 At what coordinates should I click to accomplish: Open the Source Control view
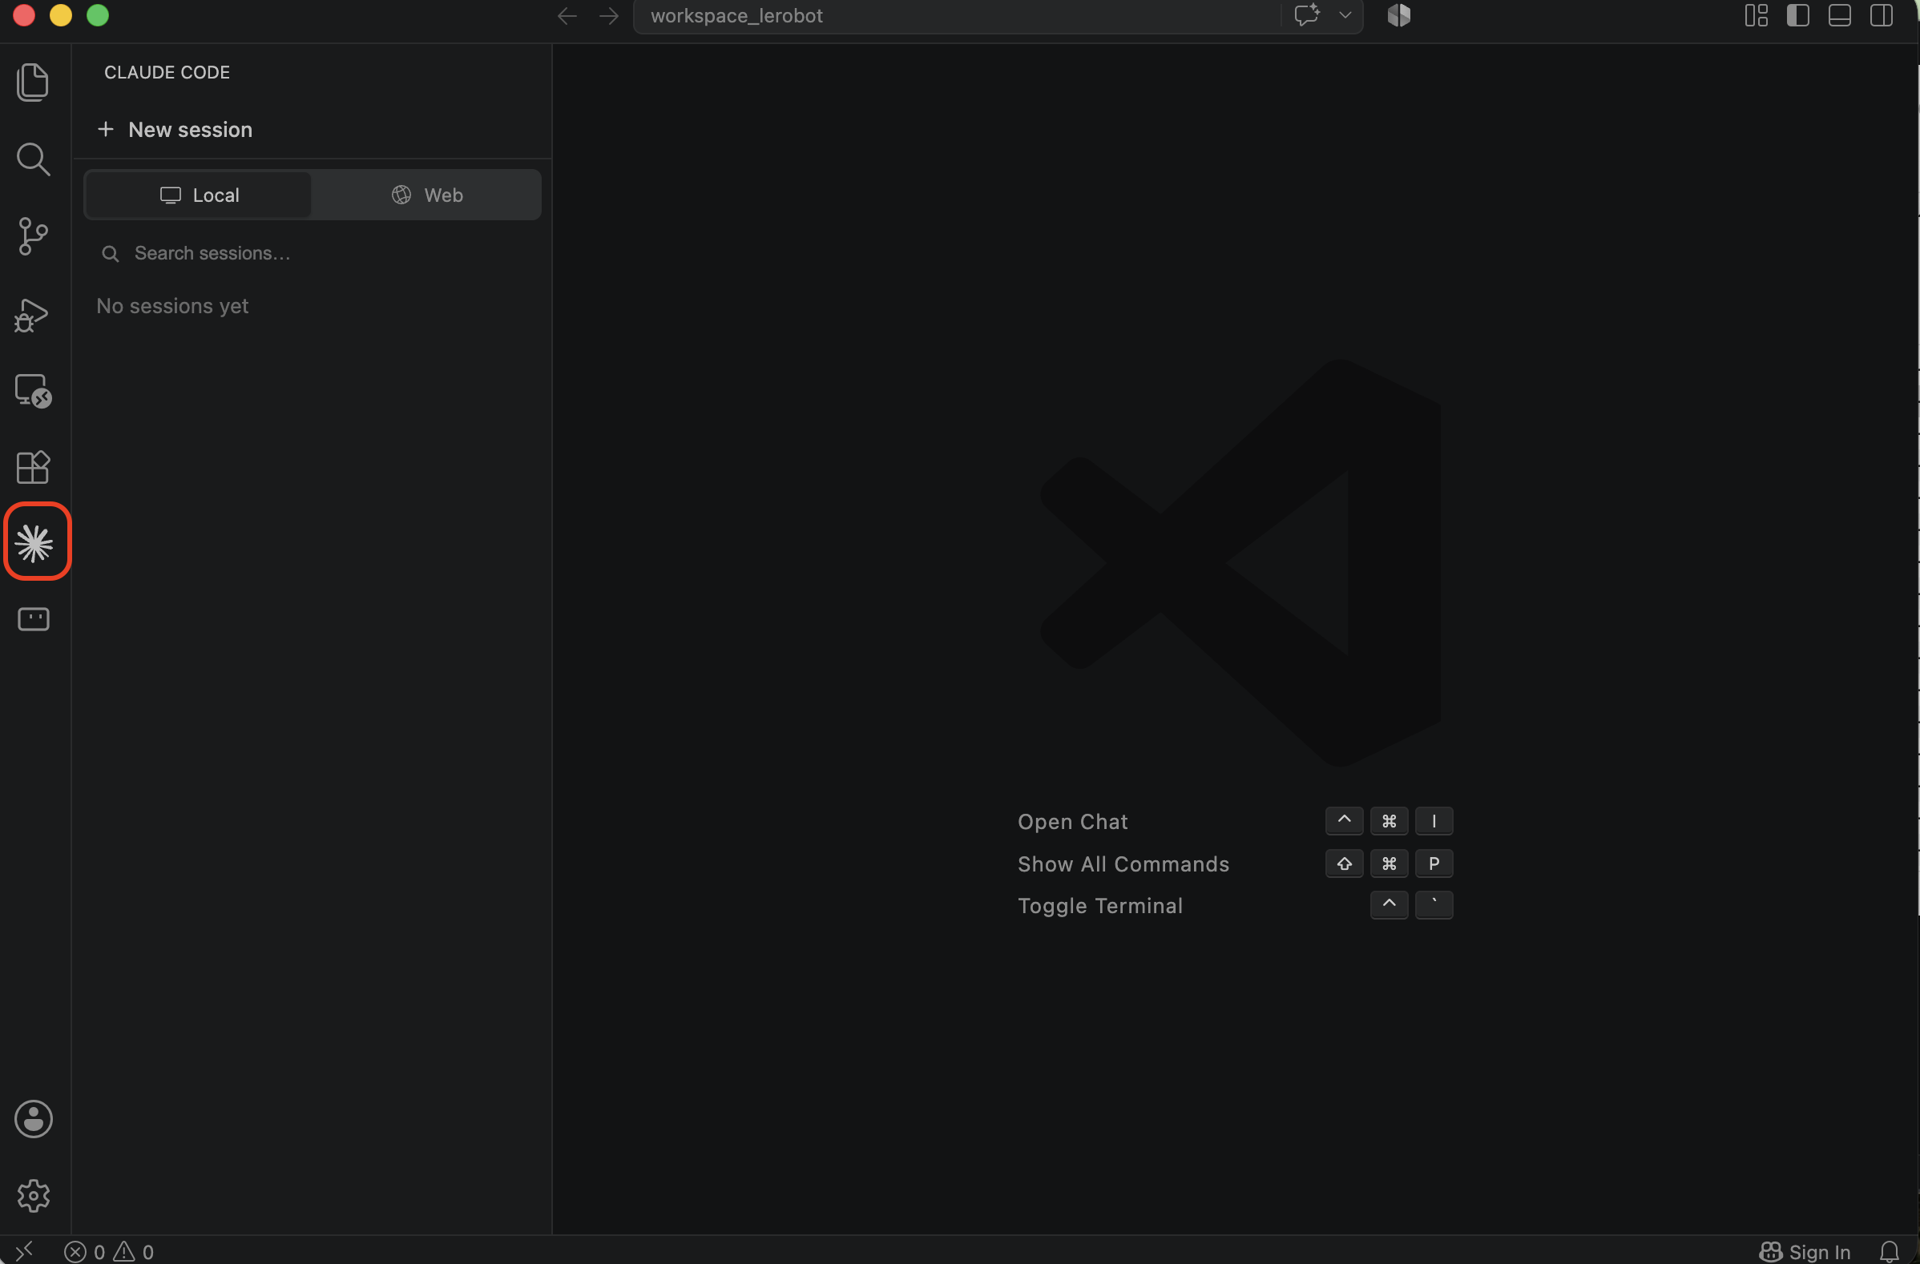(33, 236)
